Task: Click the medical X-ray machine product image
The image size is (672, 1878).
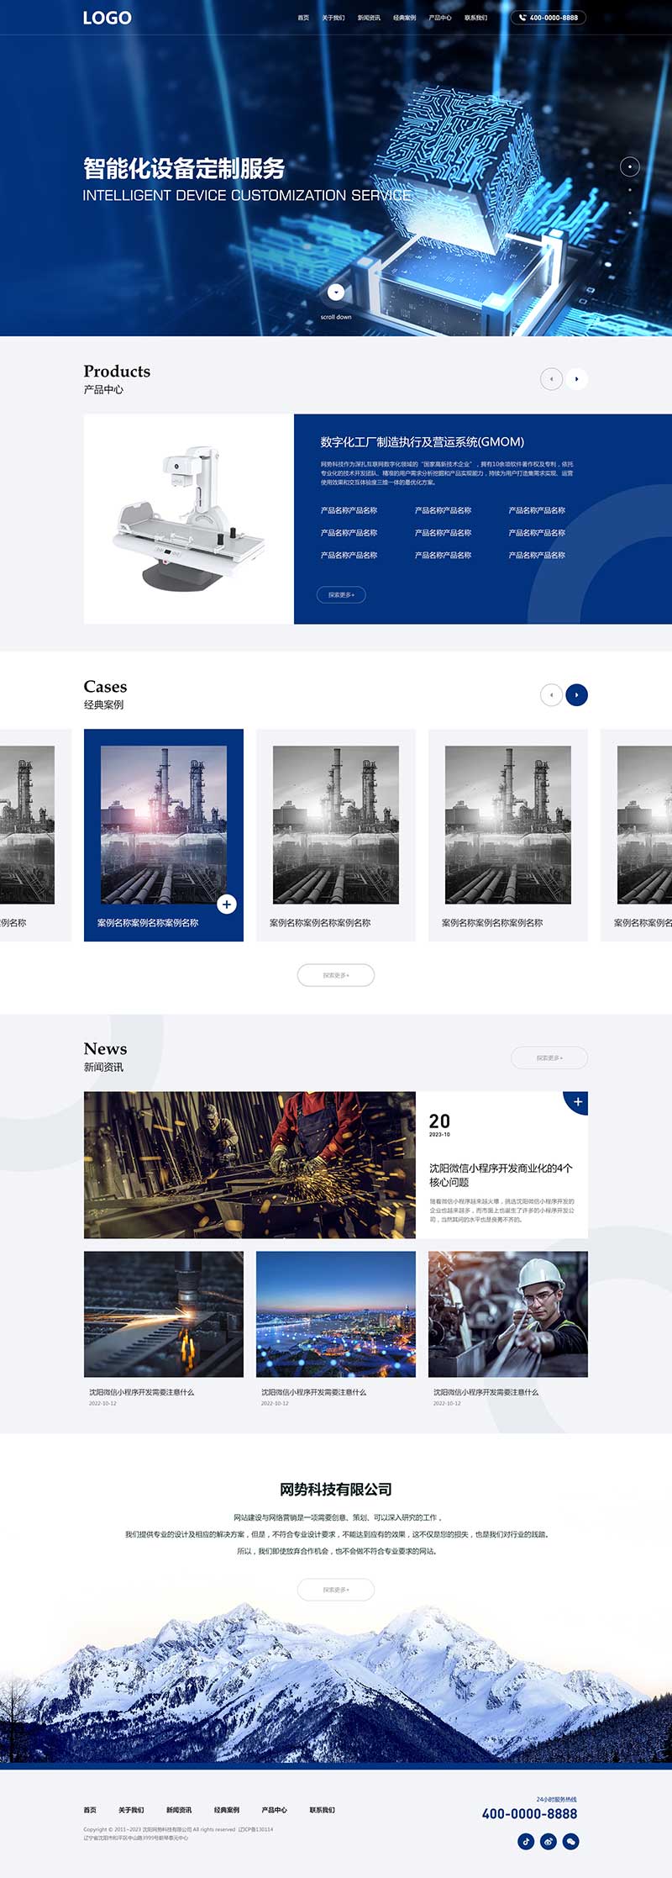Action: [189, 519]
